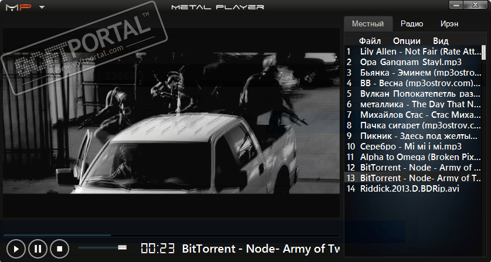Select Riddick.2013.D.BDRip.avi in playlist
The width and height of the screenshot is (491, 262).
tap(414, 188)
